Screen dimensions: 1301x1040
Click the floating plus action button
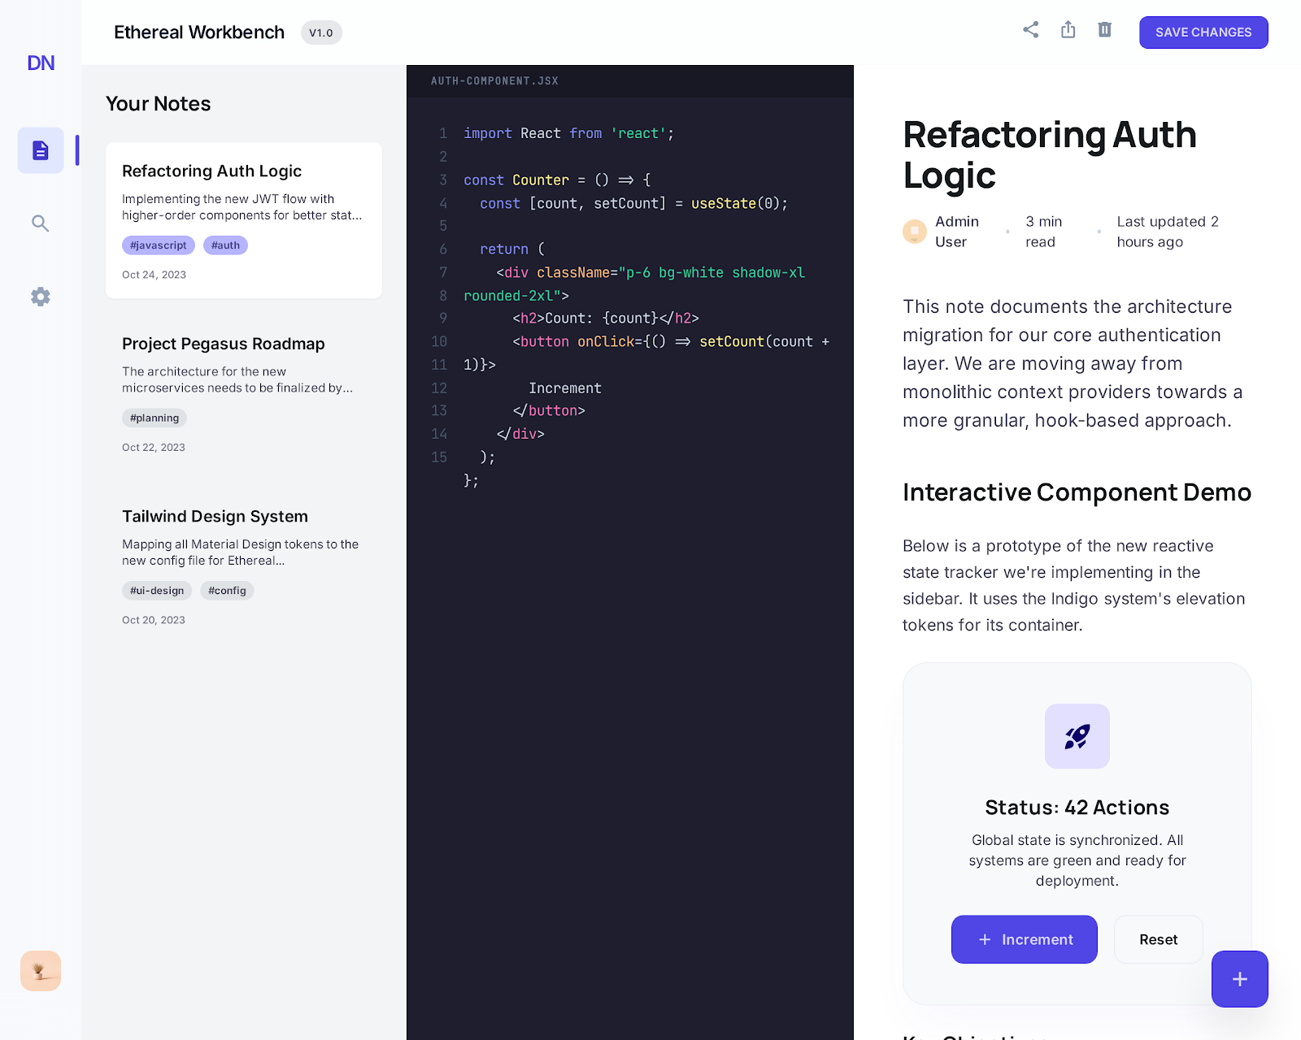1238,979
